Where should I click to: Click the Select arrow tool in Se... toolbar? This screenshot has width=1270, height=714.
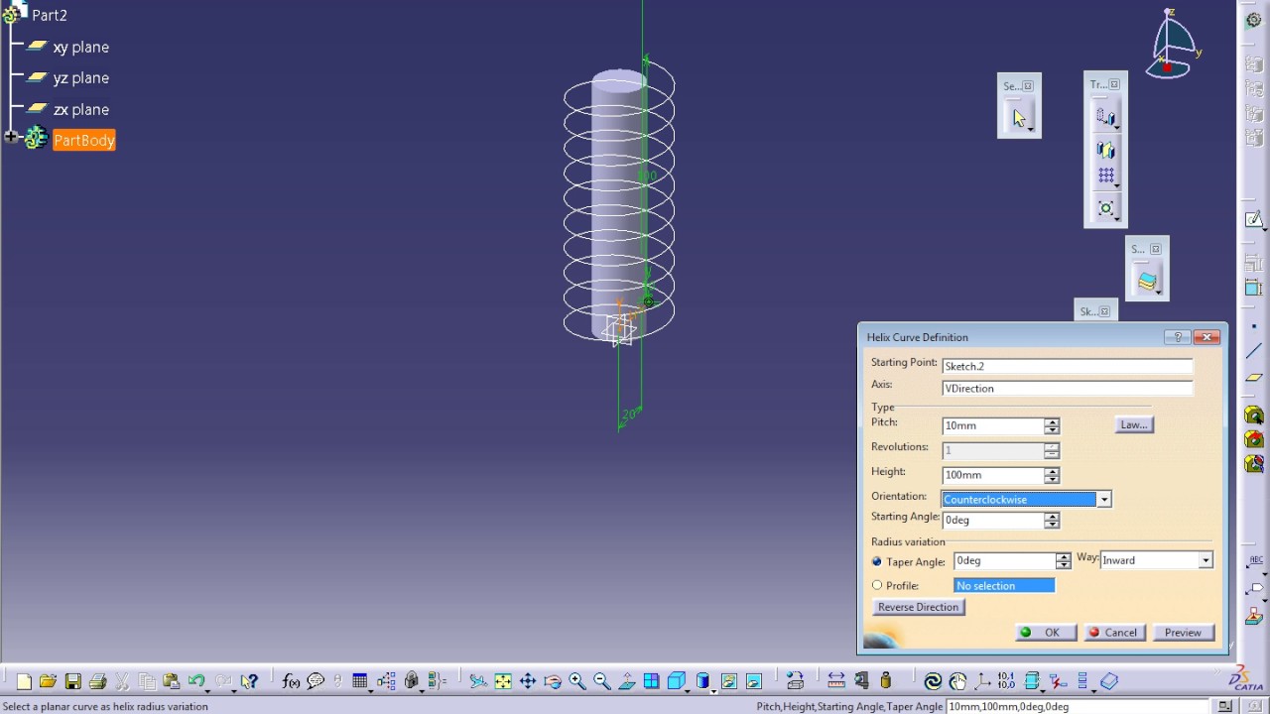click(1018, 118)
